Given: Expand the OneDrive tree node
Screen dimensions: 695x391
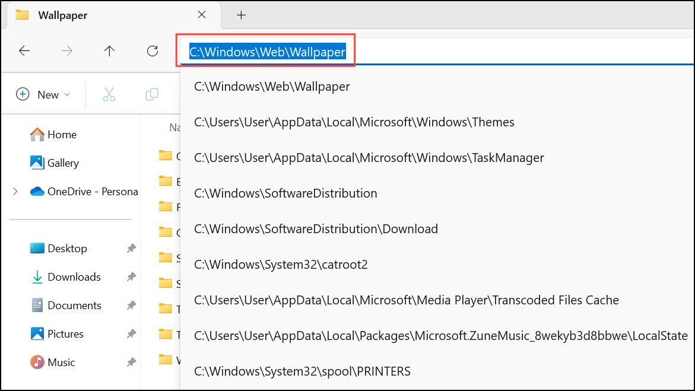Looking at the screenshot, I should point(15,192).
